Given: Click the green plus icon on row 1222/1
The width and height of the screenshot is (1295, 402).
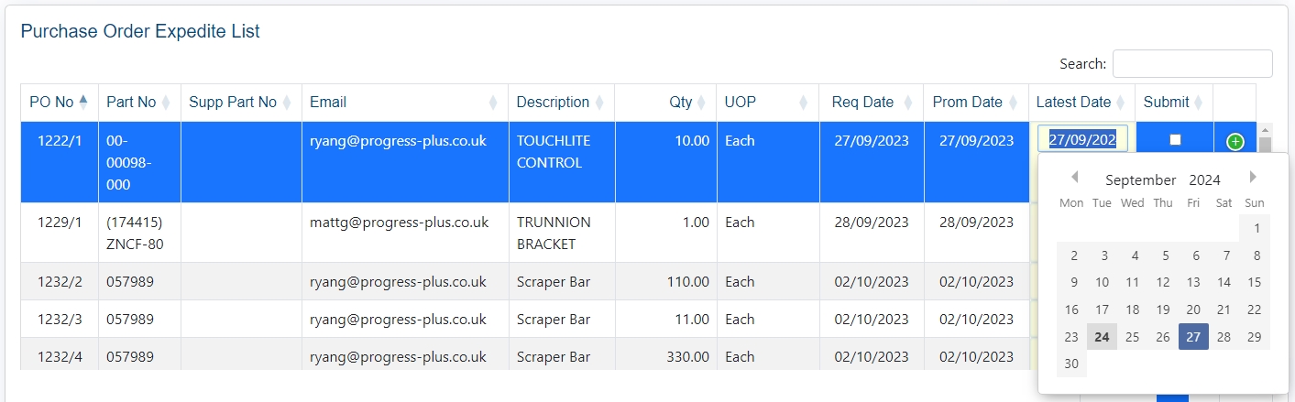Looking at the screenshot, I should point(1235,142).
